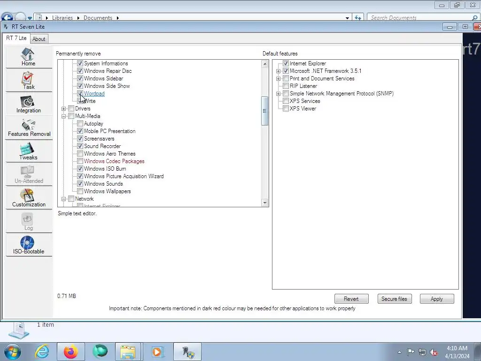The width and height of the screenshot is (481, 361).
Task: Uncheck Windows Repair Disc checkbox
Action: [x=80, y=71]
